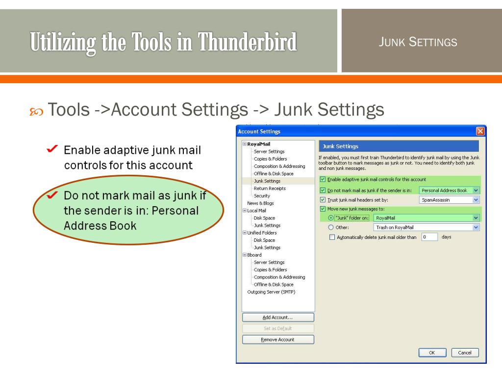Select the "Junk" folder on radio button
This screenshot has height=376, width=502.
[x=331, y=218]
